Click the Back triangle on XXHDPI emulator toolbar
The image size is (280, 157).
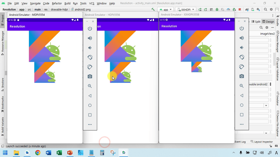[242, 96]
